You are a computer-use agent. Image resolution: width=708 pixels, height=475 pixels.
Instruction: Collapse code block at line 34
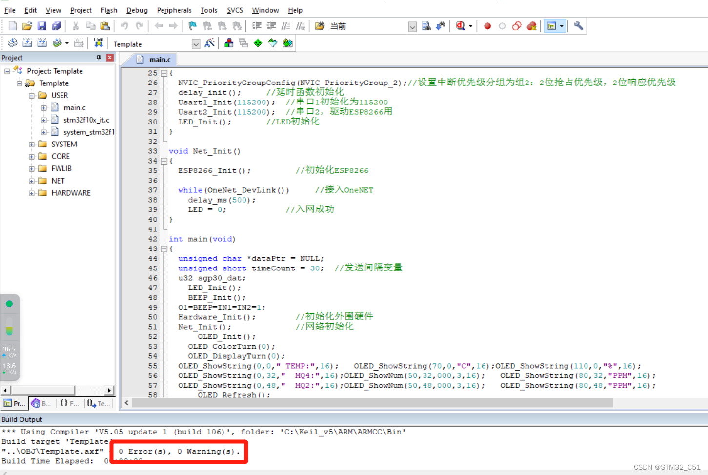pyautogui.click(x=164, y=161)
